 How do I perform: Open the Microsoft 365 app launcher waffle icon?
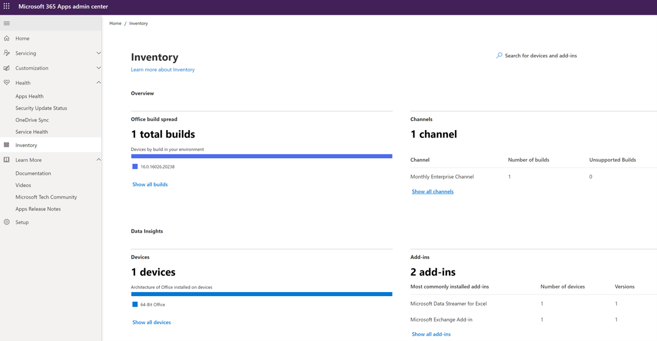click(7, 7)
